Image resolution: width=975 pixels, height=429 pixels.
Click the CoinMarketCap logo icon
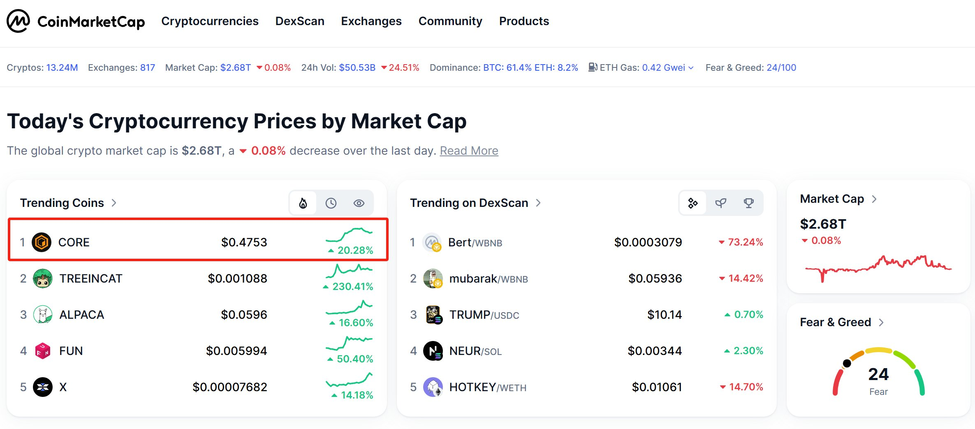18,21
